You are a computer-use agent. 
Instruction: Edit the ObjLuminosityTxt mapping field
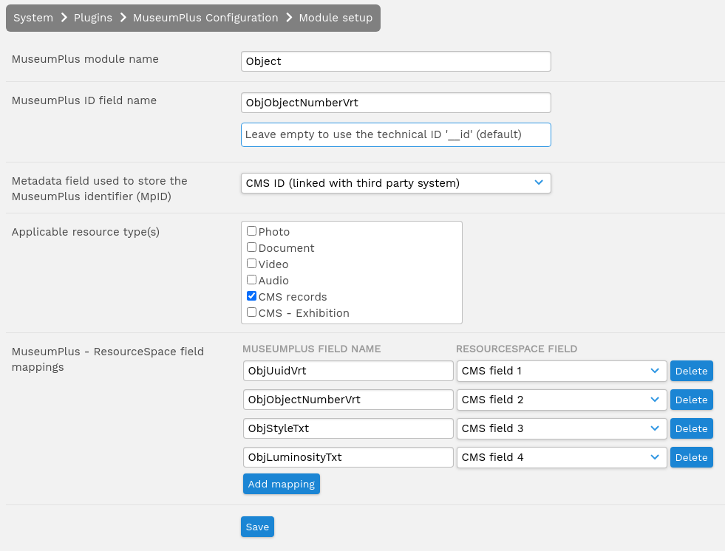[348, 457]
